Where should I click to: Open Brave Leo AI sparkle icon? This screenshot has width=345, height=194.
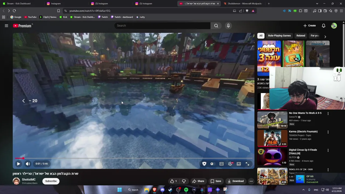tap(330, 11)
